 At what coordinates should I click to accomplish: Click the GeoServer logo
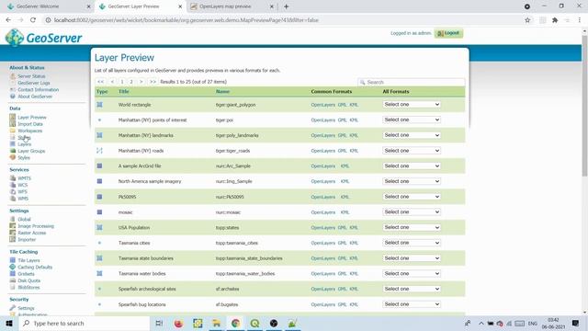click(43, 38)
